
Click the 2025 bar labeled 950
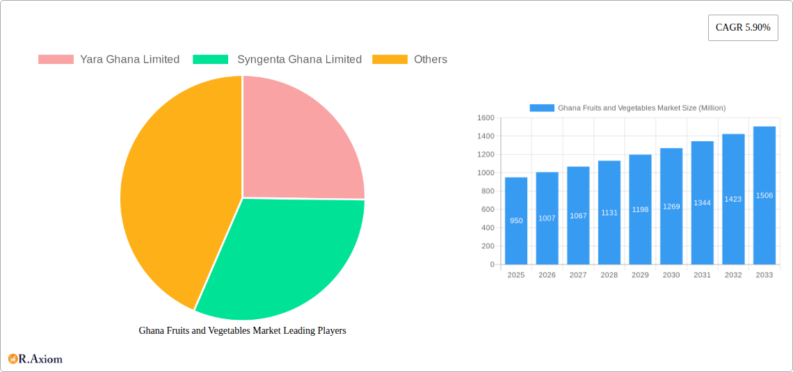pos(516,221)
